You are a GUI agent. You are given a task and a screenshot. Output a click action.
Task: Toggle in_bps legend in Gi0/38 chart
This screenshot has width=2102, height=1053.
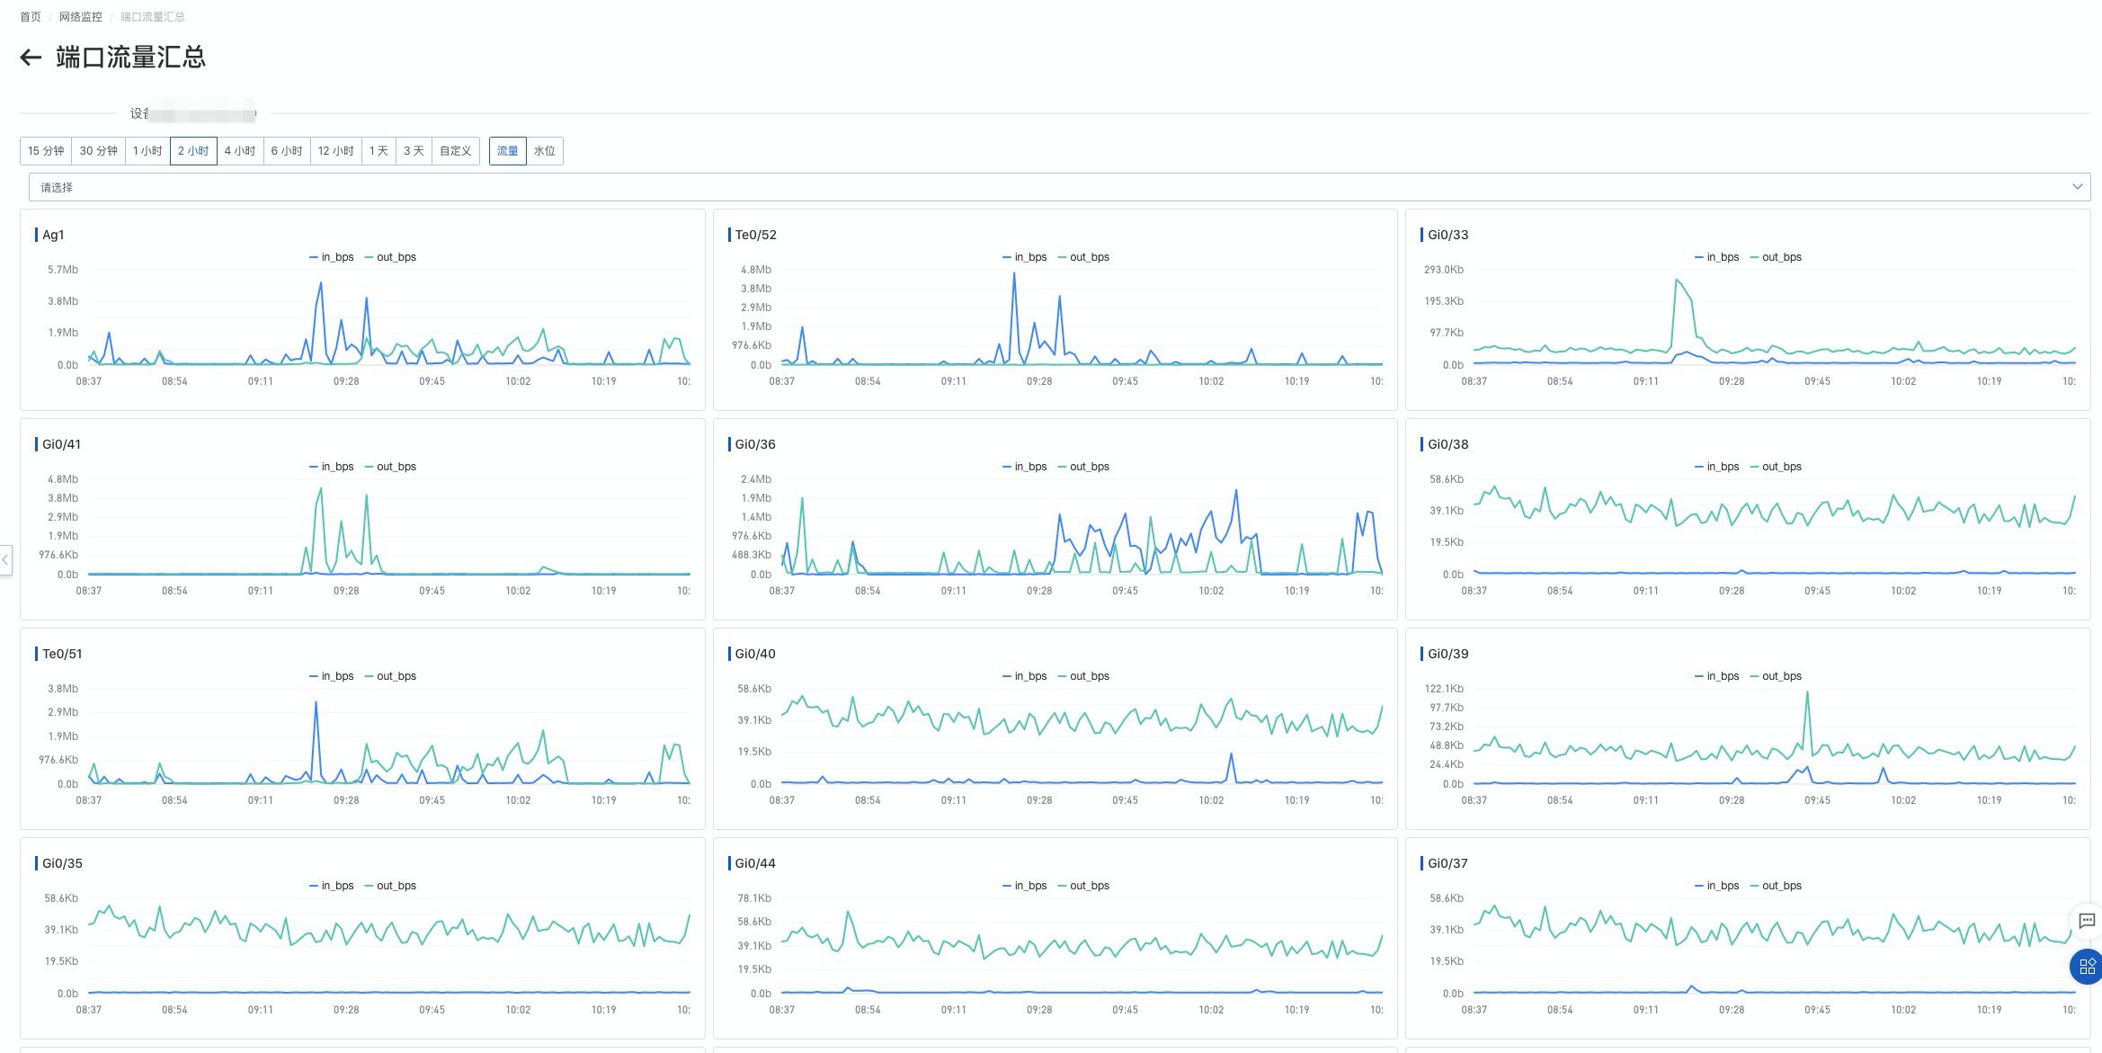1717,467
